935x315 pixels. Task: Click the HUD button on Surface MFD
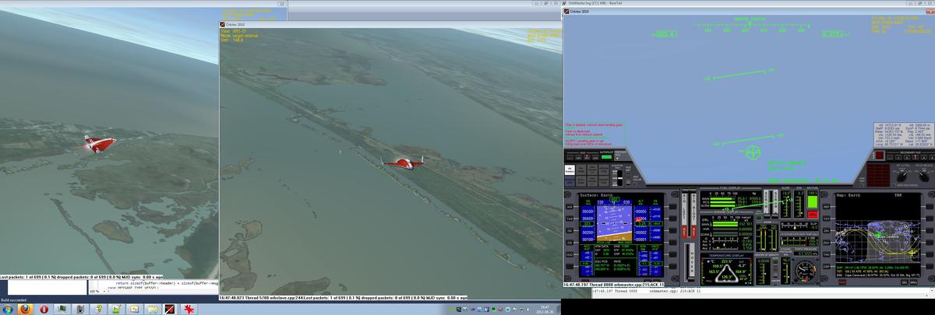570,254
